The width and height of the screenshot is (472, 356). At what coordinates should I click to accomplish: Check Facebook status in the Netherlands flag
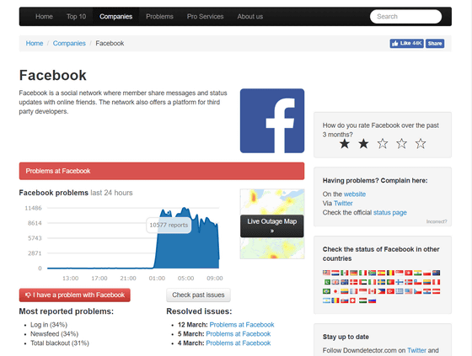coord(335,273)
